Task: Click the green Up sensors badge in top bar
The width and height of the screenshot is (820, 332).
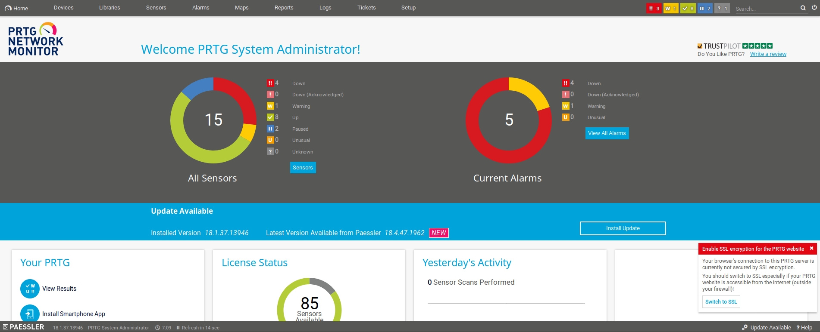Action: (x=688, y=8)
